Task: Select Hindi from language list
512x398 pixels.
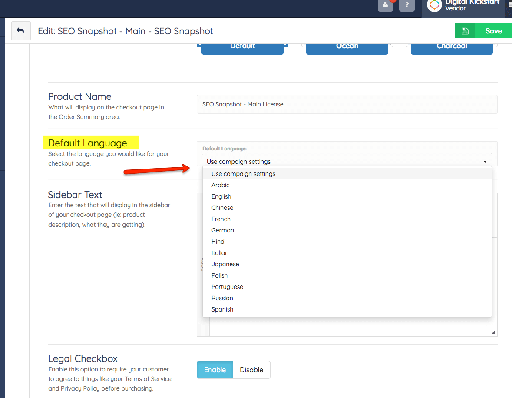Action: 347,242
